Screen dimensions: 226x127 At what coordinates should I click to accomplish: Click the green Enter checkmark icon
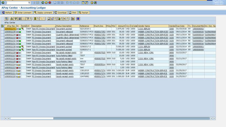[x=3, y=3]
